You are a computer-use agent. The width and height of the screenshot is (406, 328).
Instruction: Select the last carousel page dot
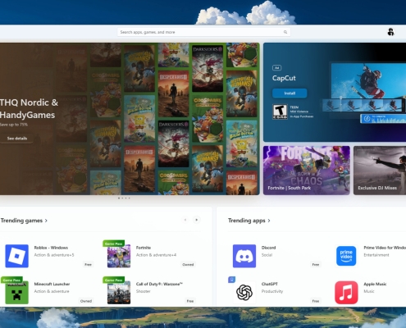pyautogui.click(x=129, y=198)
